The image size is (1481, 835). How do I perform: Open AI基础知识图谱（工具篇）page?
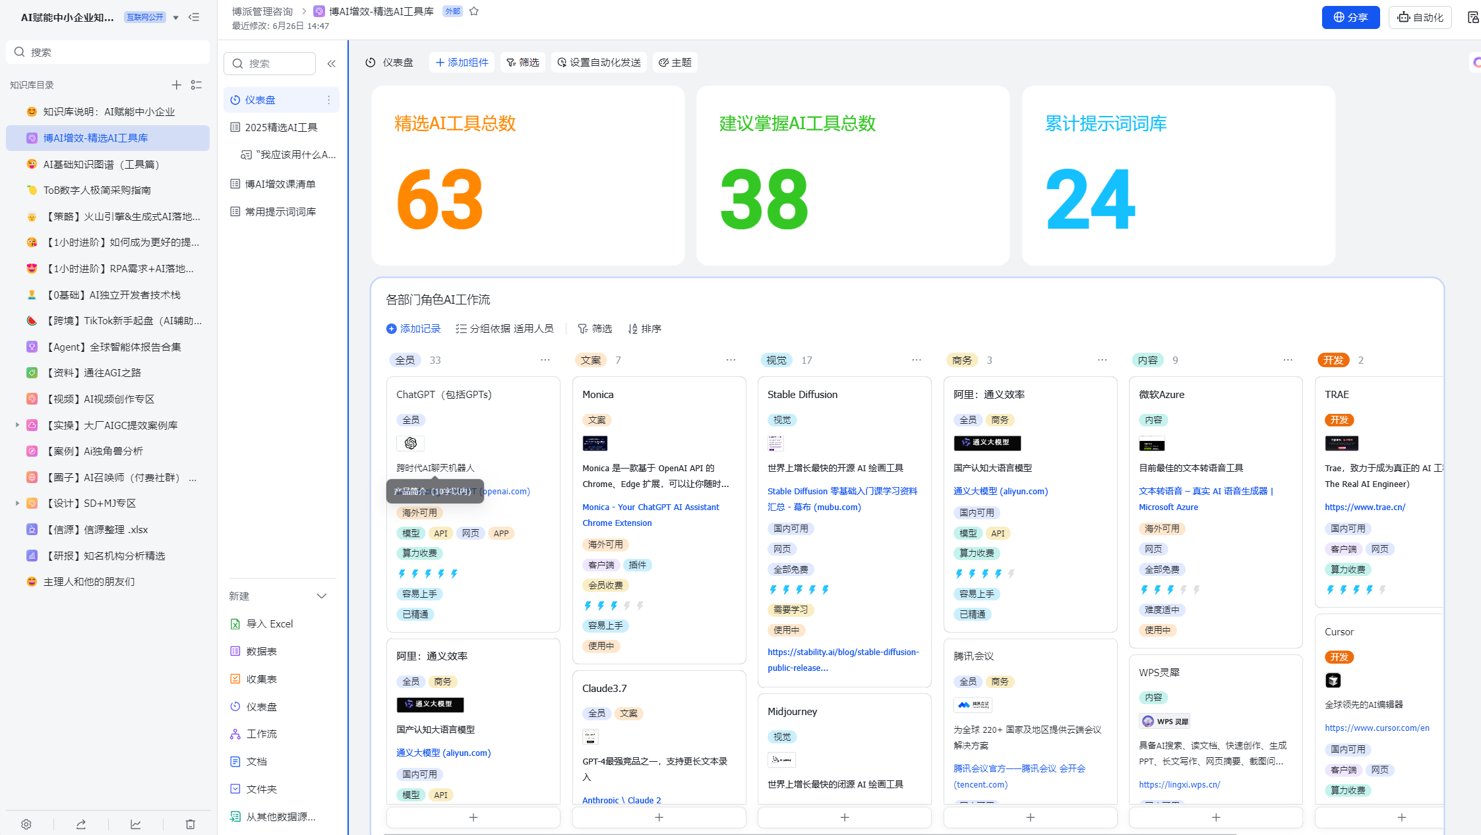pyautogui.click(x=107, y=164)
